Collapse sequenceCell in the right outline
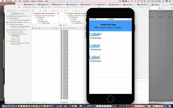This screenshot has height=108, width=173. pos(71,21)
